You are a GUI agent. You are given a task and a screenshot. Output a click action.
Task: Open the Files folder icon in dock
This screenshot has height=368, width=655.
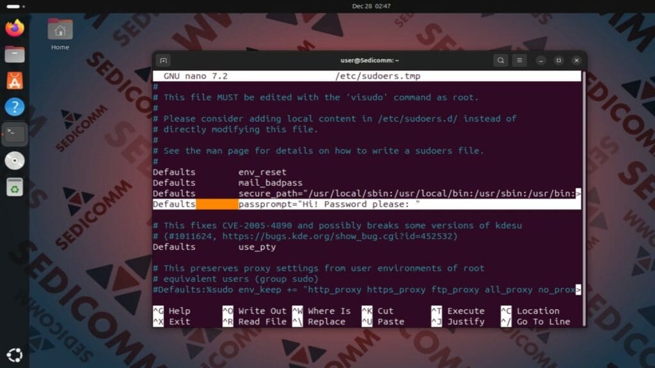pyautogui.click(x=15, y=54)
